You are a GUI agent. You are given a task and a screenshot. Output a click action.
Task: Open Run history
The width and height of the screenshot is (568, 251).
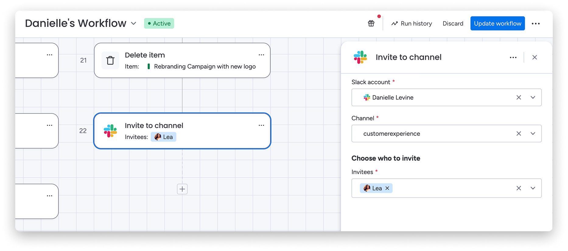[412, 23]
